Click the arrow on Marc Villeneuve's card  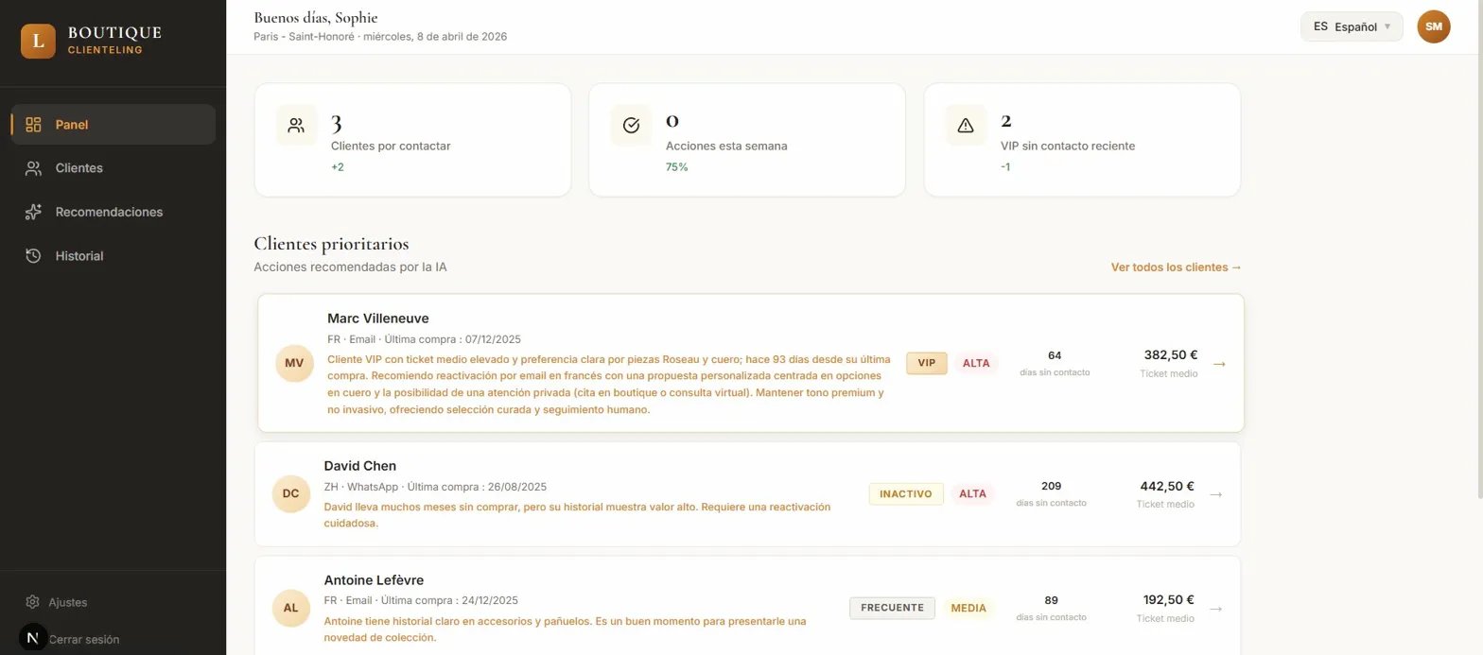click(x=1218, y=363)
